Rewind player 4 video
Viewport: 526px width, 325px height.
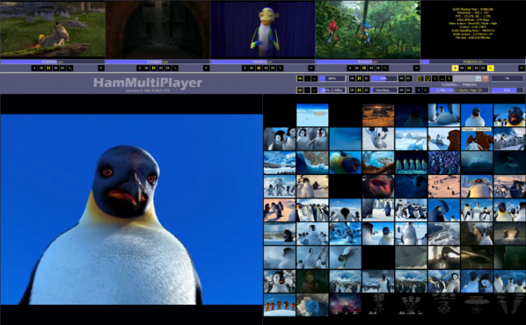(371, 68)
